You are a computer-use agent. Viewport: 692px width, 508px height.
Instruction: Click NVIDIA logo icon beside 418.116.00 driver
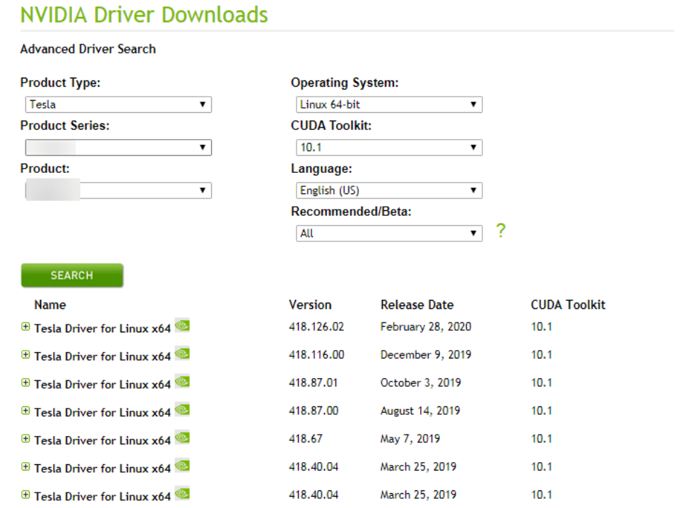[182, 353]
